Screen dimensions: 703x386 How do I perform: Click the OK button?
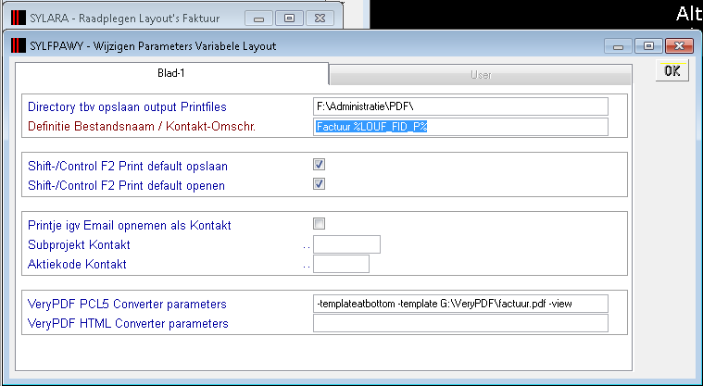tap(672, 71)
